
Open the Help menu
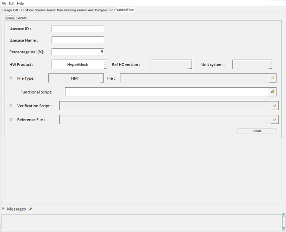click(x=21, y=3)
